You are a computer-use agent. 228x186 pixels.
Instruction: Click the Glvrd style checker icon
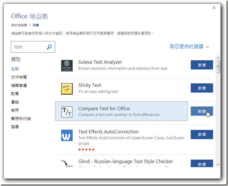67,164
